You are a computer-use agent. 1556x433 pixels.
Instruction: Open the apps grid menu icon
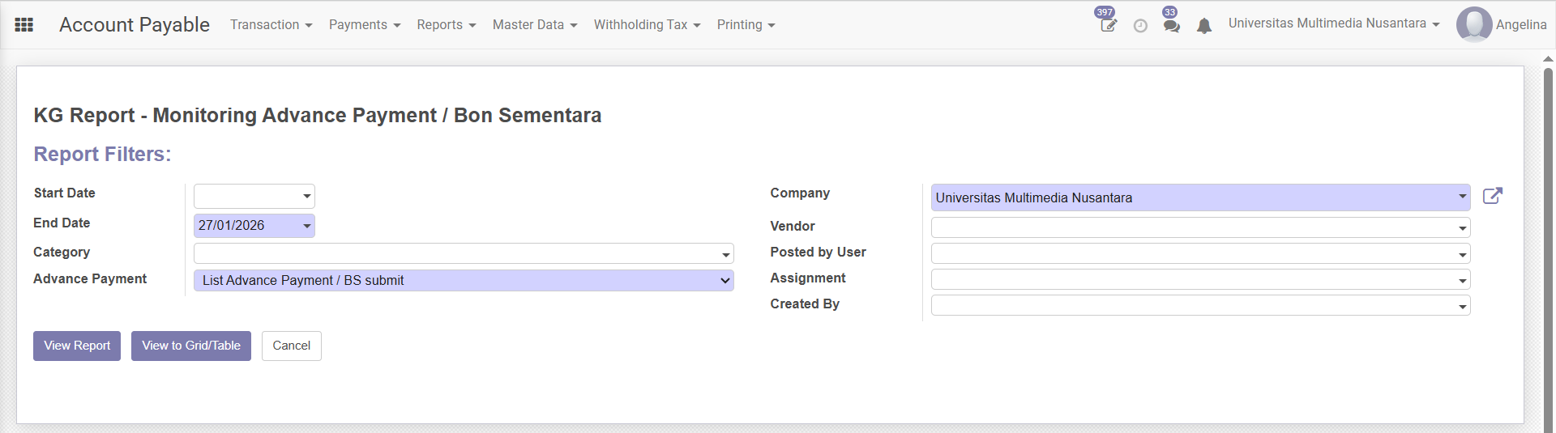coord(24,25)
